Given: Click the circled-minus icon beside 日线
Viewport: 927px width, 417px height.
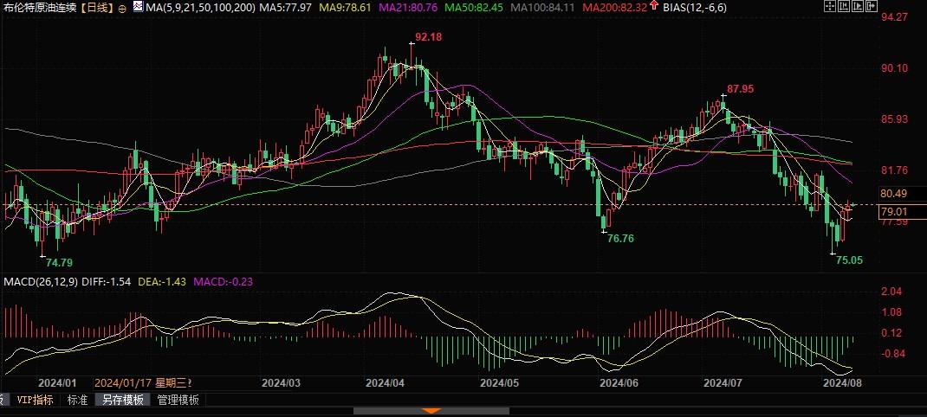Looking at the screenshot, I should tap(120, 8).
